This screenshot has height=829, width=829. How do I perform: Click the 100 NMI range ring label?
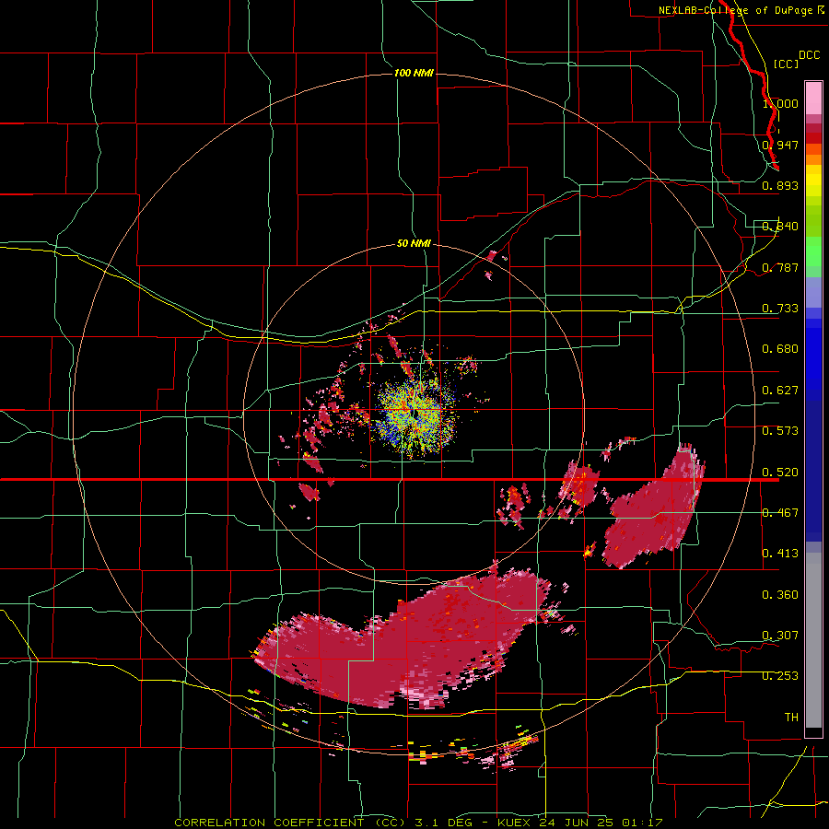(x=414, y=73)
